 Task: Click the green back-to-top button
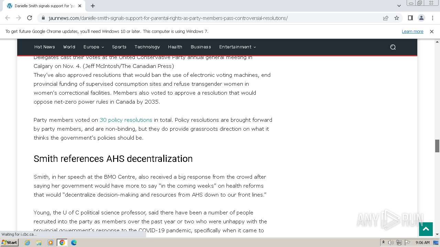(x=426, y=229)
